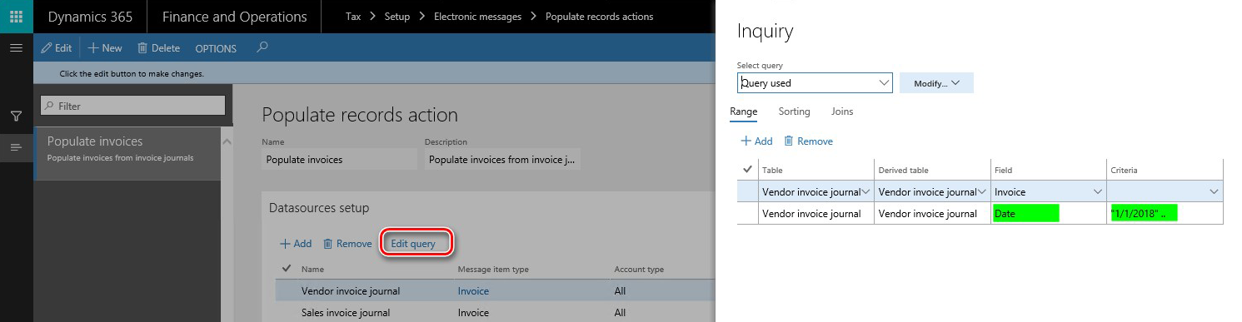Click Vendor invoice journal table in Date row
The height and width of the screenshot is (322, 1242).
[x=816, y=214]
